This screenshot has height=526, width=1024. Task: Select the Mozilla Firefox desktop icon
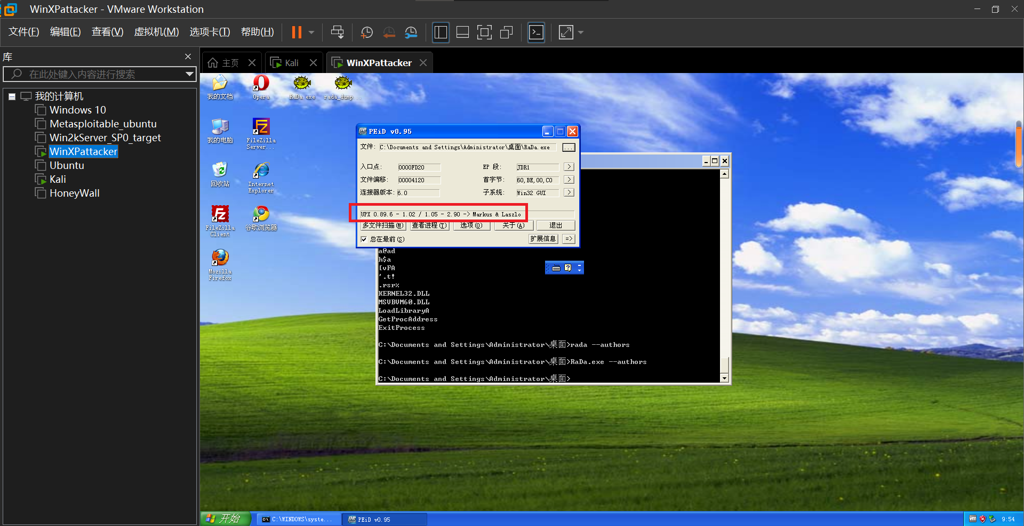coord(220,265)
